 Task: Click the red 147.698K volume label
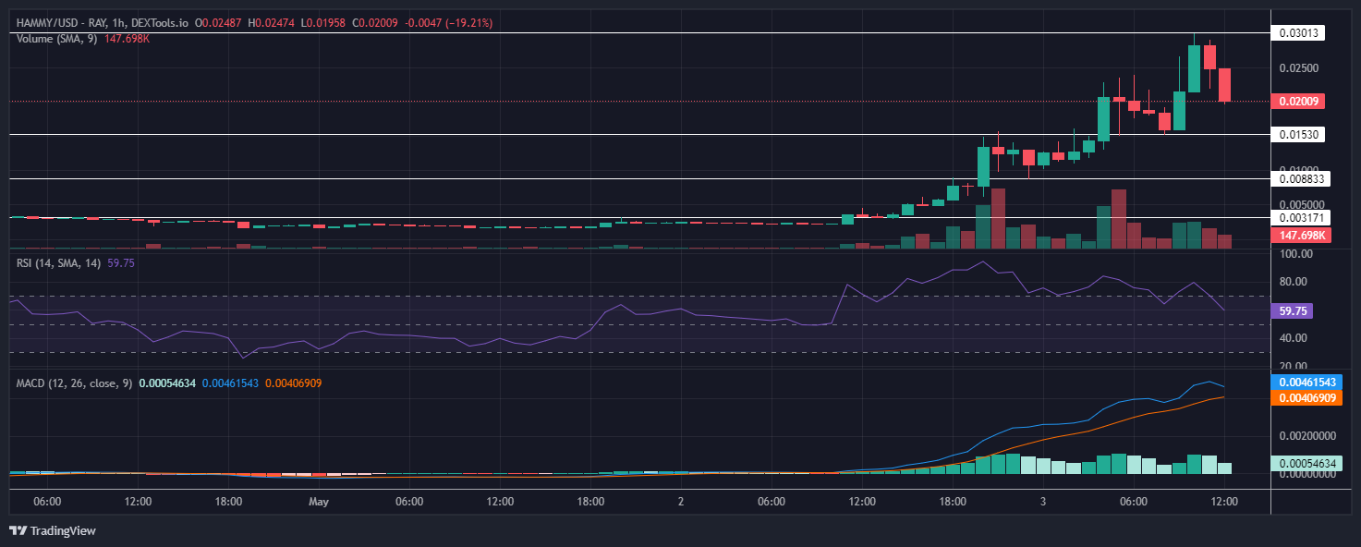coord(1300,236)
